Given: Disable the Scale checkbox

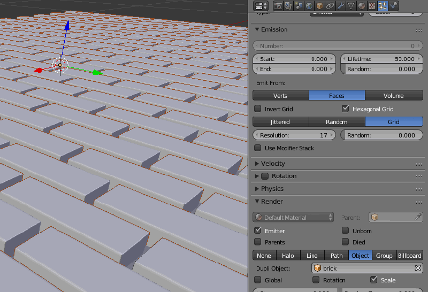Looking at the screenshot, I should pyautogui.click(x=373, y=280).
